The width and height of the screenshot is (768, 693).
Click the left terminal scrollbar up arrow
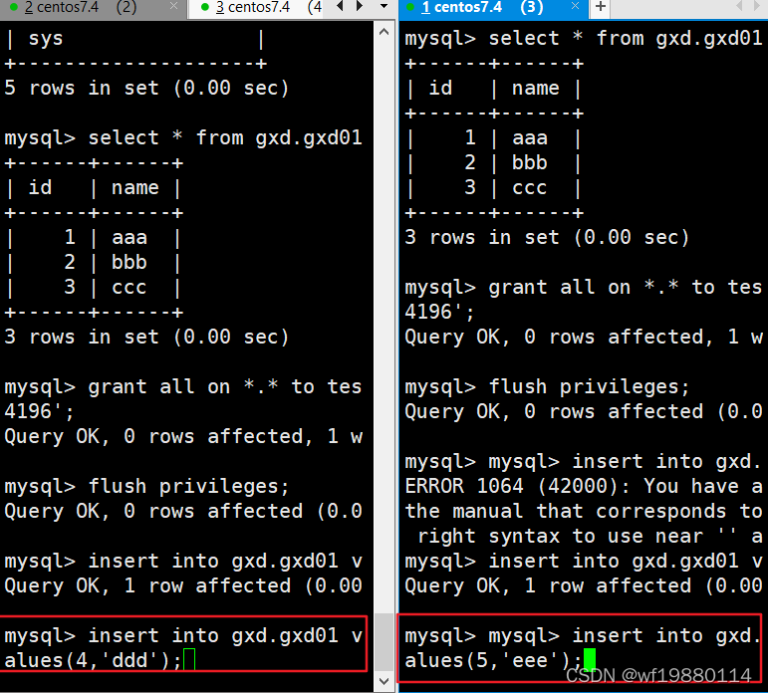point(384,32)
